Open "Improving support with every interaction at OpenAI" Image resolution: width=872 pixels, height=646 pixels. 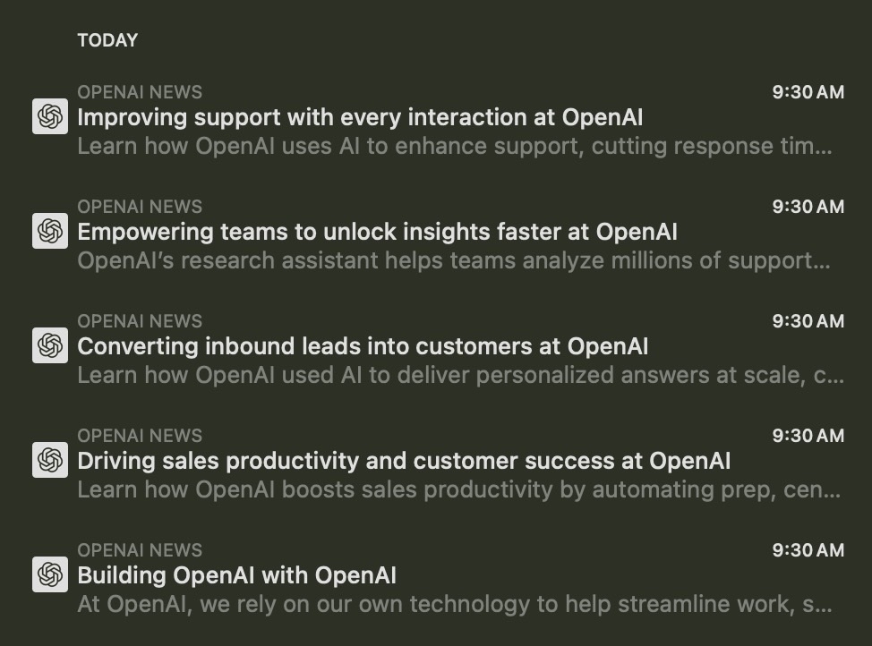360,117
